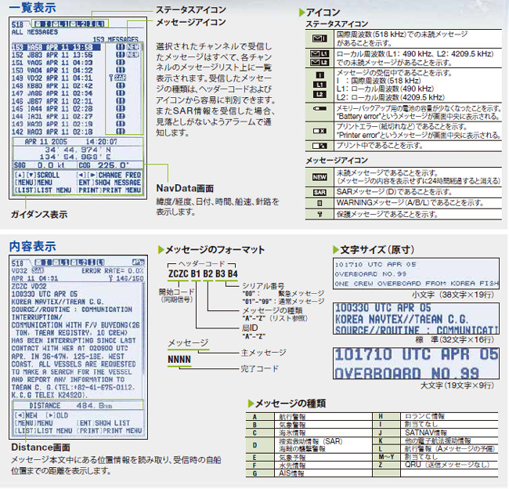Viewport: 509px width, 489px height.
Task: Click the 'ERROR RATE= 0.0%' text
Action: tap(112, 270)
